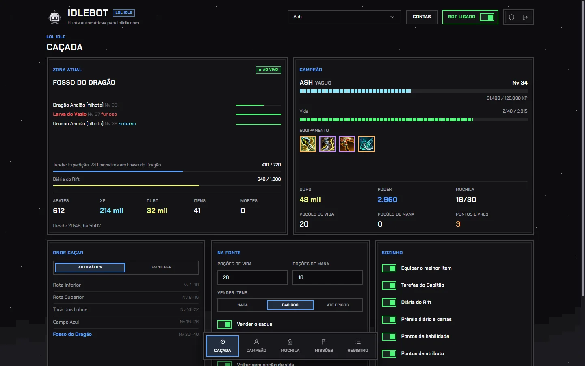This screenshot has width=585, height=366.
Task: Toggle Pontos de atributo switch
Action: pyautogui.click(x=389, y=353)
